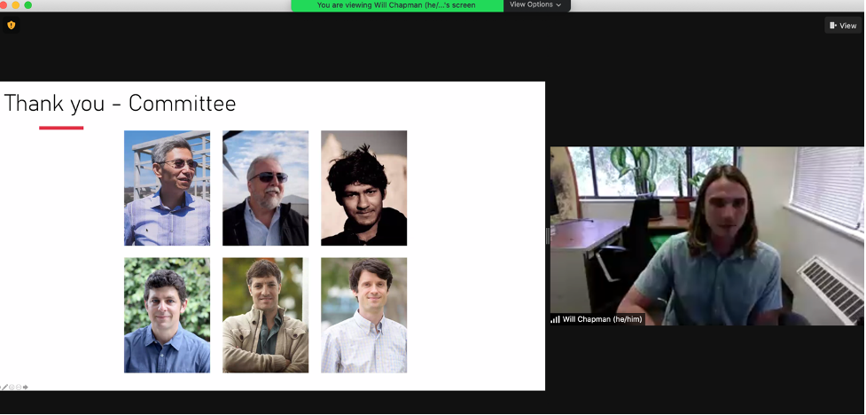This screenshot has height=415, width=866.
Task: Open the View layout button
Action: coord(843,26)
